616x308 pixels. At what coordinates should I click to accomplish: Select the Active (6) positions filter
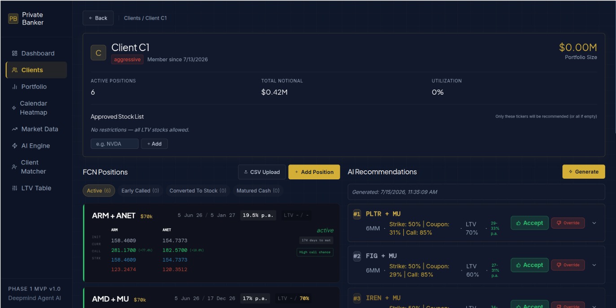pyautogui.click(x=99, y=191)
